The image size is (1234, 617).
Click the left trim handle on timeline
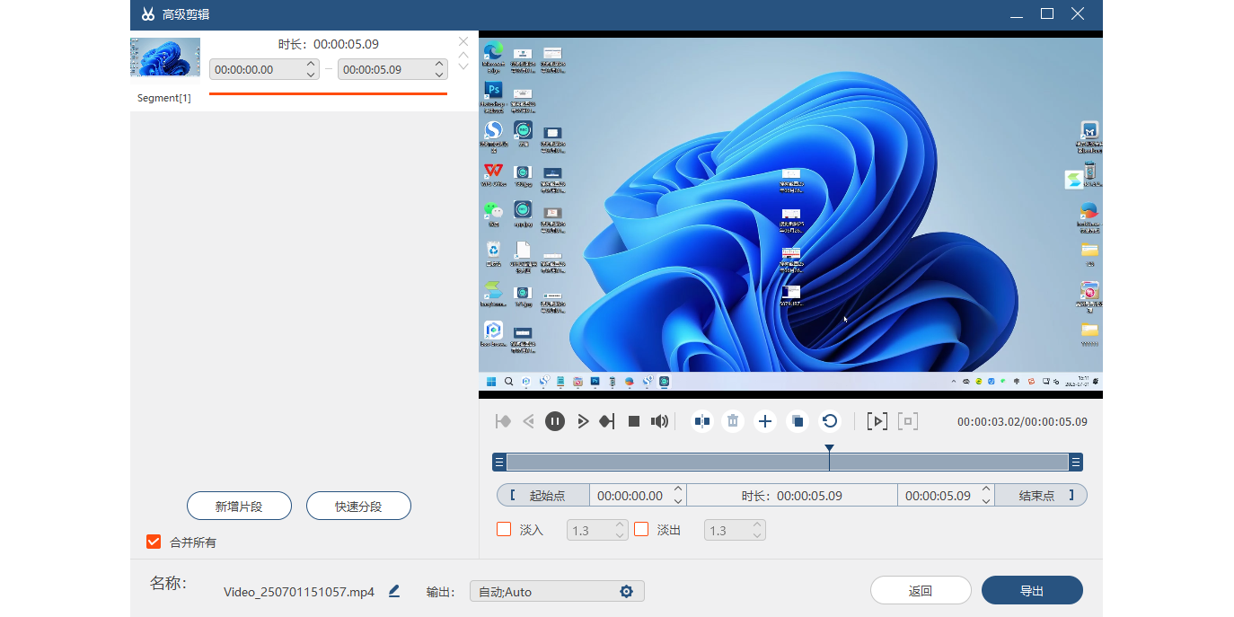point(499,463)
